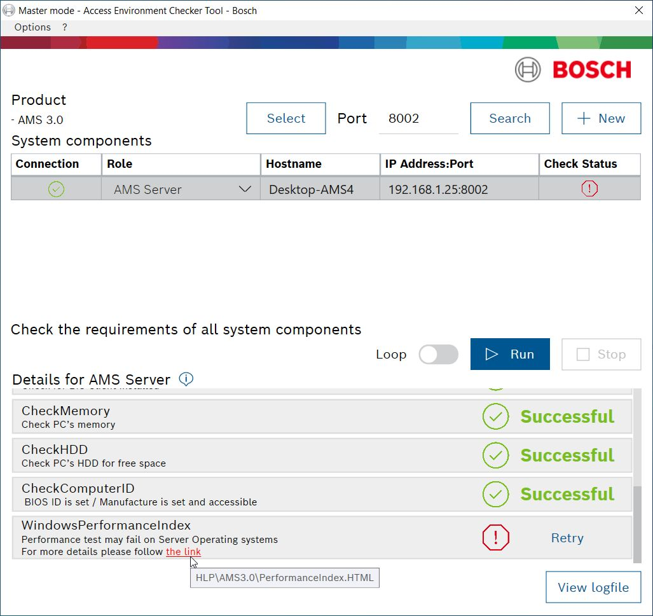
Task: Click the green connection status checkmark
Action: coord(57,189)
